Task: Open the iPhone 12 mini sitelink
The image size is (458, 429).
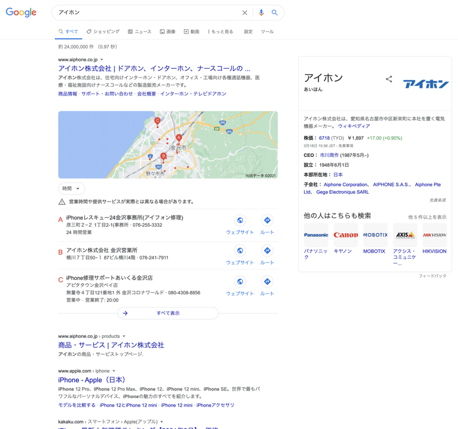Action: [177, 406]
